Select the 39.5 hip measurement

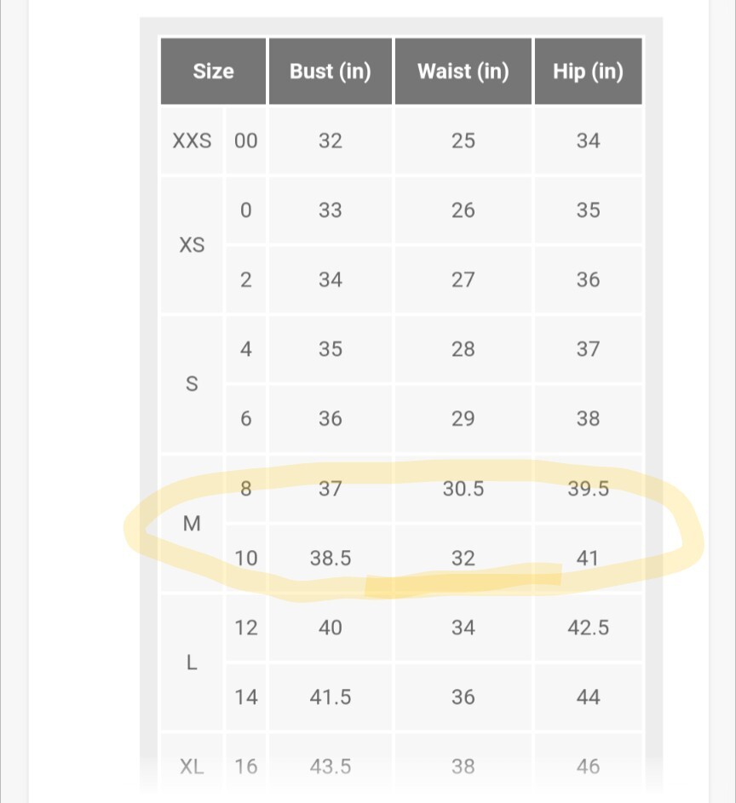[588, 489]
